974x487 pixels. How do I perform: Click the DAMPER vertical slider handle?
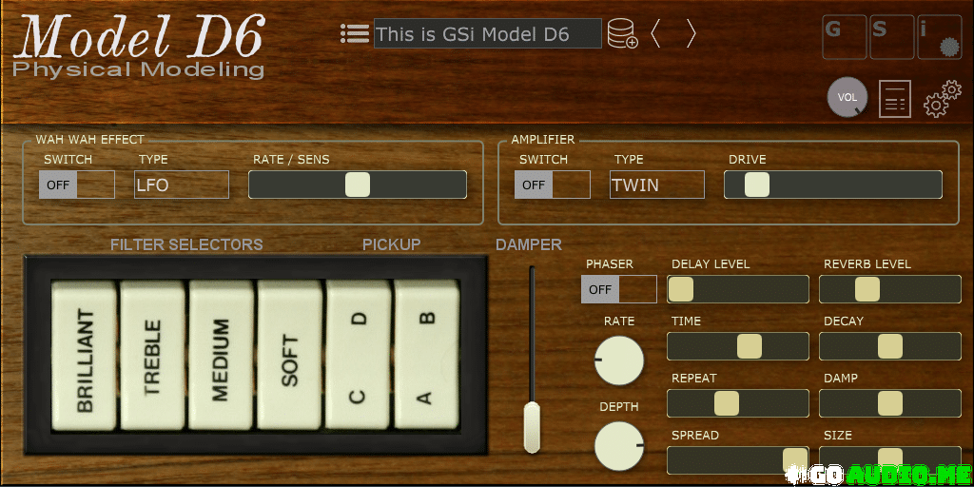coord(533,427)
